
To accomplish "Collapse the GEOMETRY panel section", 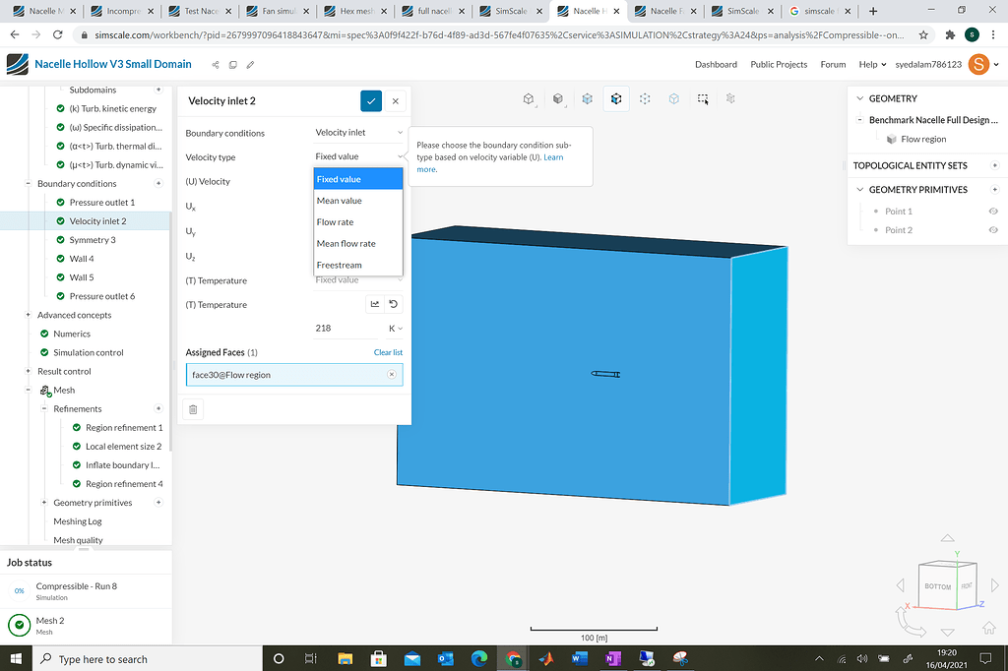I will 859,97.
